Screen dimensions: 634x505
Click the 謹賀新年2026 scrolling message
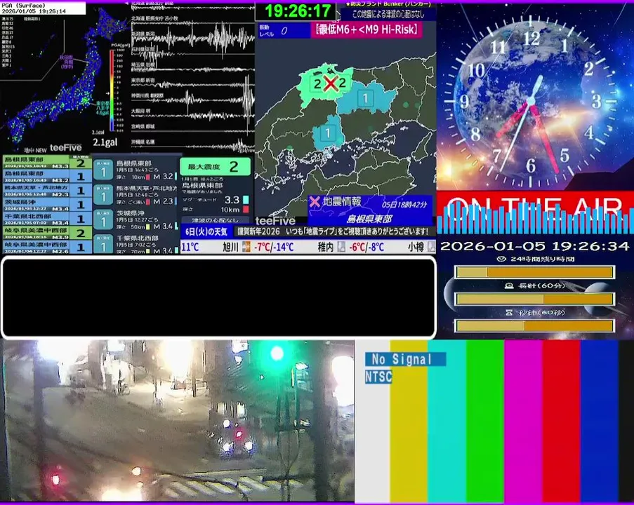(333, 231)
